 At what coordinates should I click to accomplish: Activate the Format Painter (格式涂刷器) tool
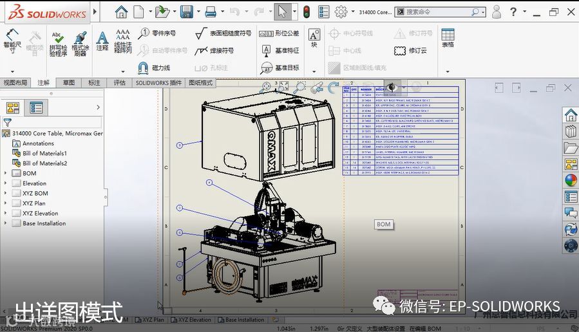click(80, 44)
